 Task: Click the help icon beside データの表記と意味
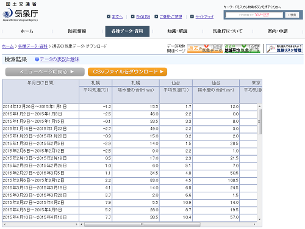pyautogui.click(x=37, y=59)
